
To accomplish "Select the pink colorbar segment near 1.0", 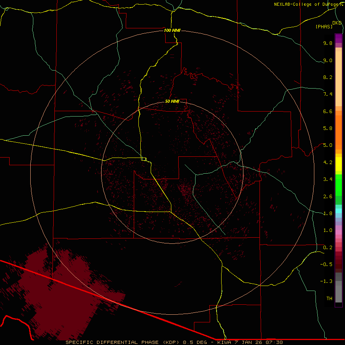I will point(338,232).
